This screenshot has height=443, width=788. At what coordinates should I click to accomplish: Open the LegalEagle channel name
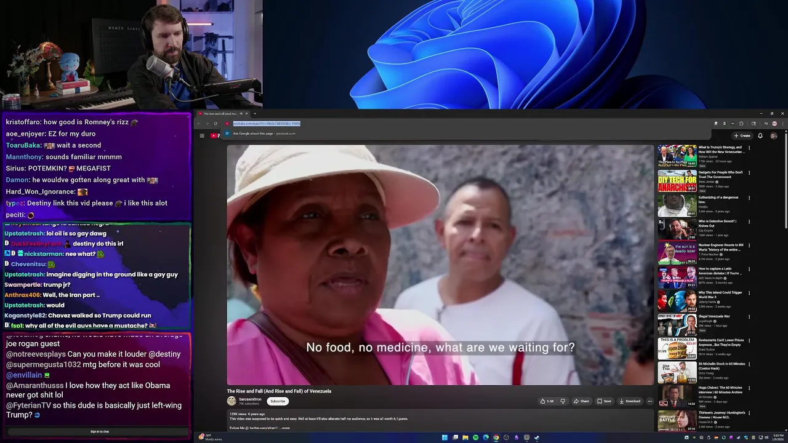[706, 321]
